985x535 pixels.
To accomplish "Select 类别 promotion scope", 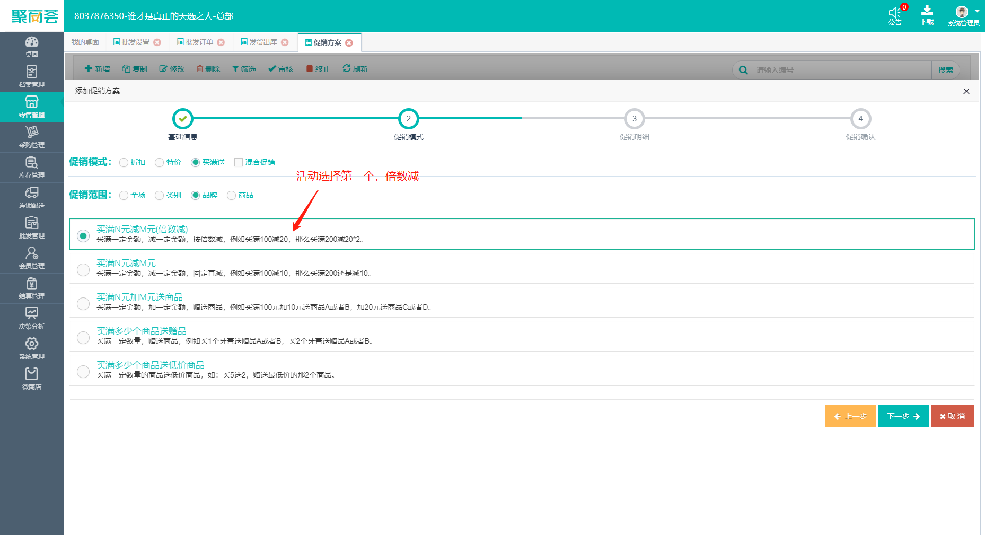I will (160, 196).
